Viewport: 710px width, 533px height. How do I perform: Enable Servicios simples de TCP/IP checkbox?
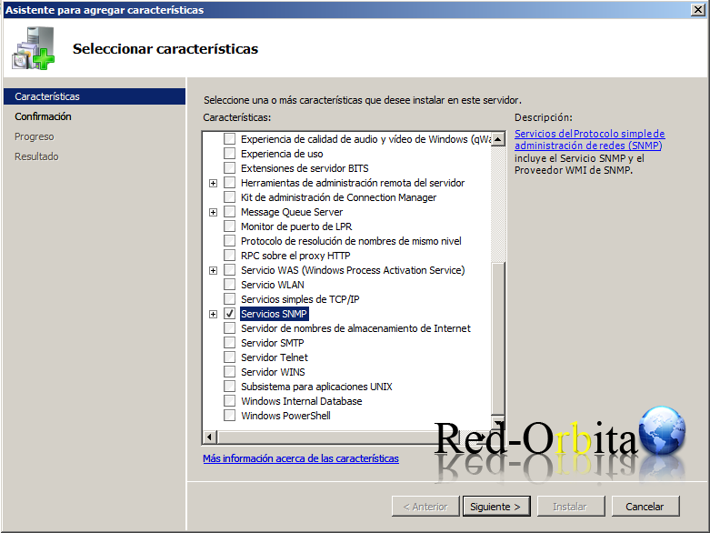229,299
